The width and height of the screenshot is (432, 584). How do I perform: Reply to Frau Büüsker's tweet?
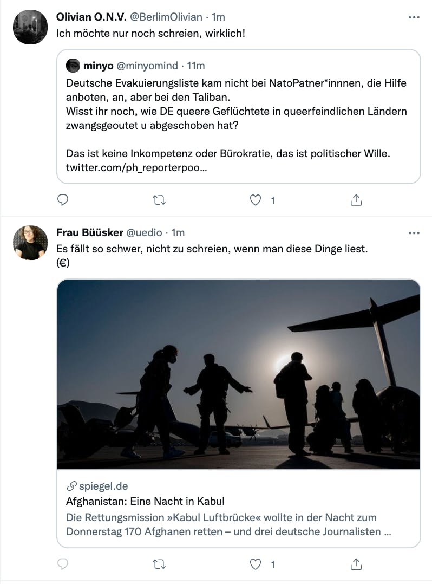[x=63, y=564]
